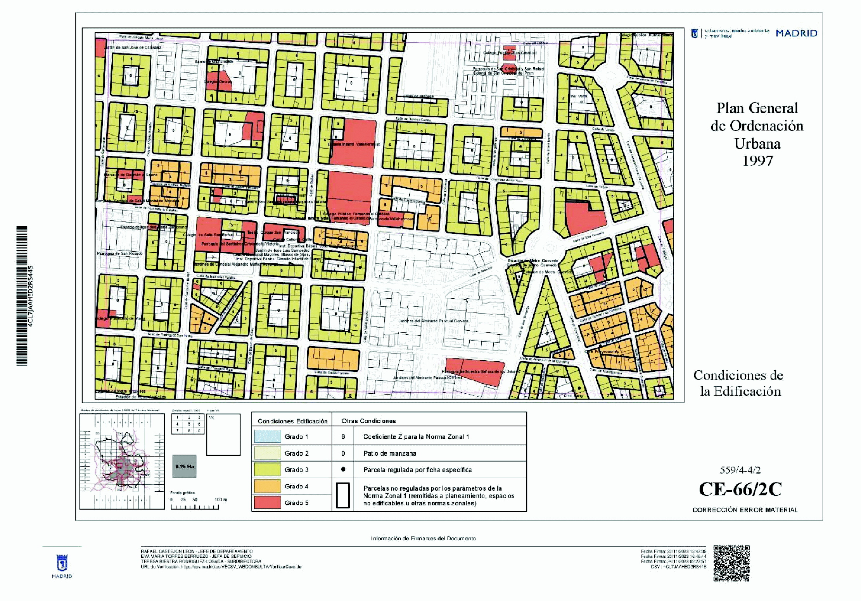Click the CE-66/2C plan code
The width and height of the screenshot is (861, 601).
pyautogui.click(x=740, y=489)
